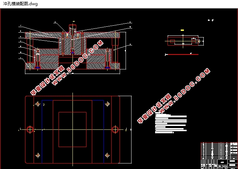Select the top-right bolt hole crosshair mark
The width and height of the screenshot is (238, 169).
pyautogui.click(x=107, y=104)
